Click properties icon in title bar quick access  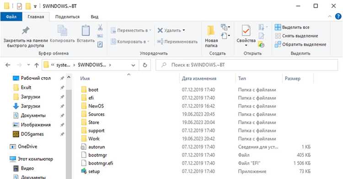(20, 6)
